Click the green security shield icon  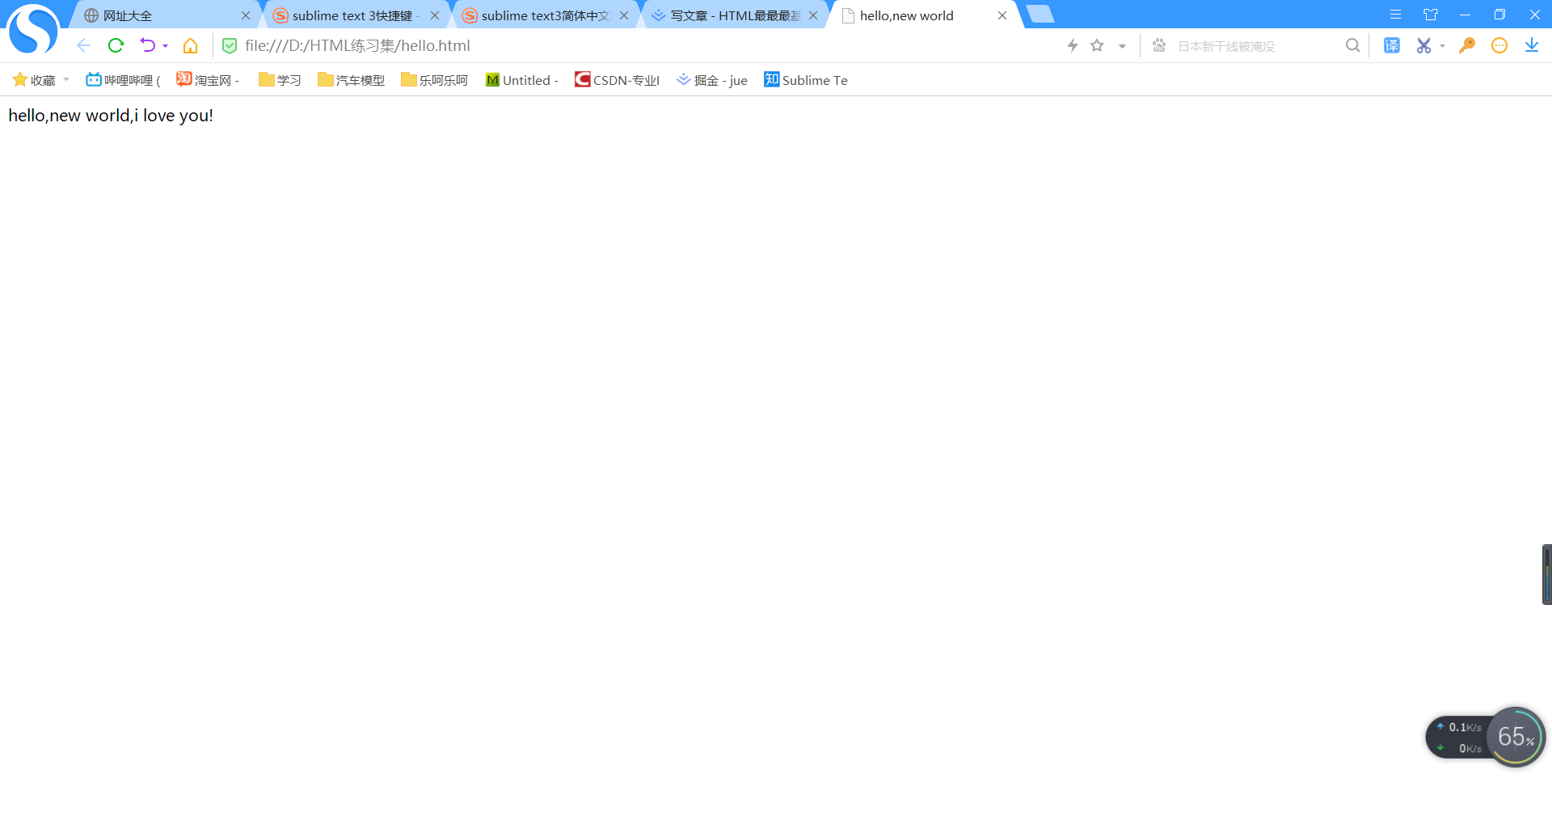230,46
